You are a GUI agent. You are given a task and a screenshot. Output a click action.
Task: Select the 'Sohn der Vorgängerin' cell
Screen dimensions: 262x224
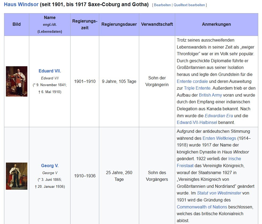point(157,81)
